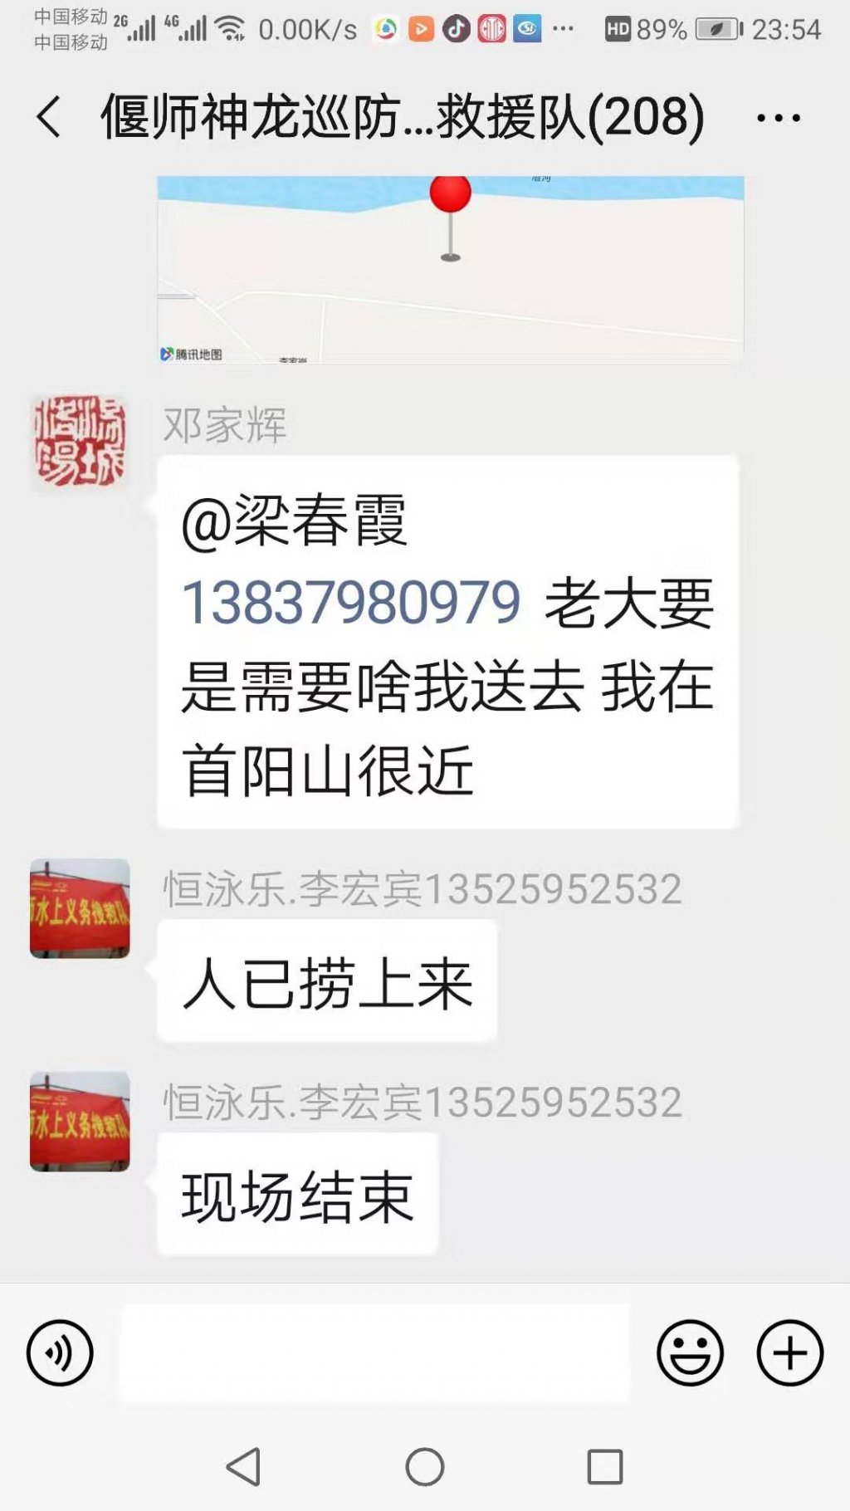Tap the 现场结束 message bubble

tap(297, 1195)
